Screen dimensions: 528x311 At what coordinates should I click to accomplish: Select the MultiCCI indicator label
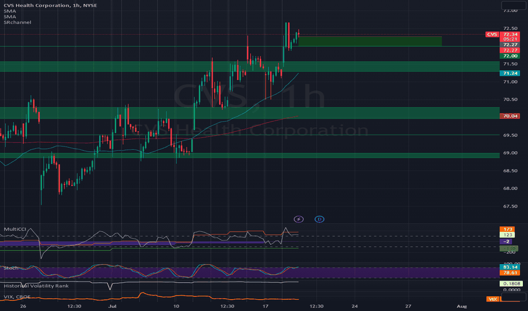(x=15, y=229)
